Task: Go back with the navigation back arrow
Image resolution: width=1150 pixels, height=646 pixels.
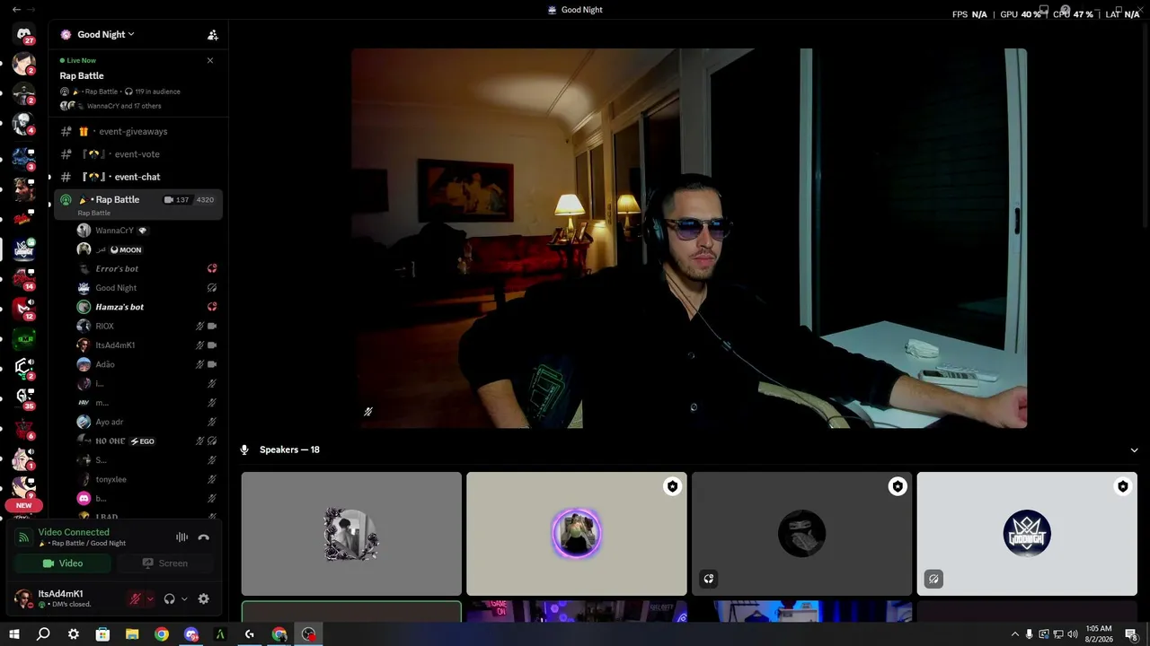Action: click(16, 9)
